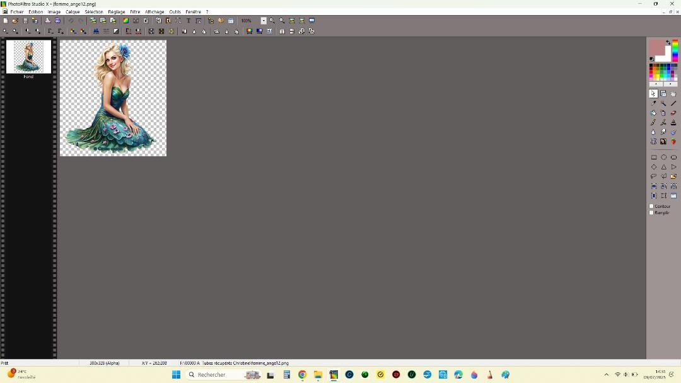Open the Réglage menu
The height and width of the screenshot is (383, 681).
pyautogui.click(x=117, y=12)
